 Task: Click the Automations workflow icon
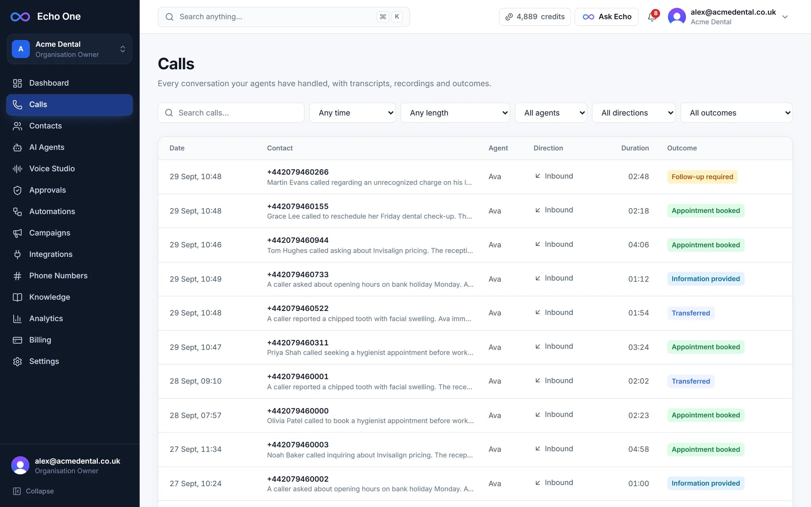pos(17,212)
